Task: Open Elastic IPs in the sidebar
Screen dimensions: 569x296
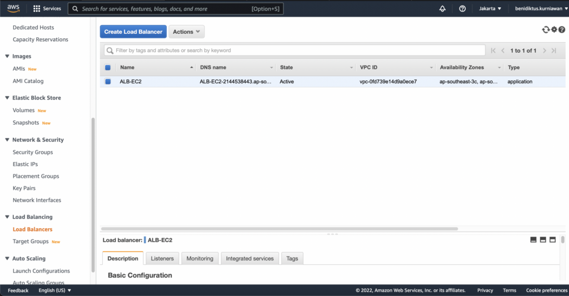Action: (25, 164)
